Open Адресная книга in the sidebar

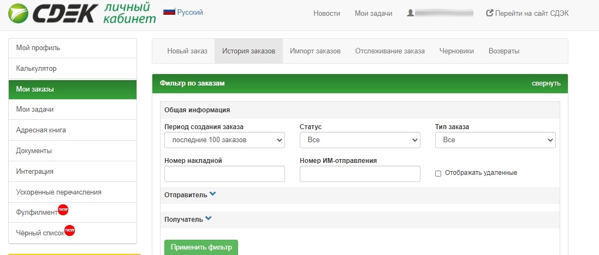point(73,130)
